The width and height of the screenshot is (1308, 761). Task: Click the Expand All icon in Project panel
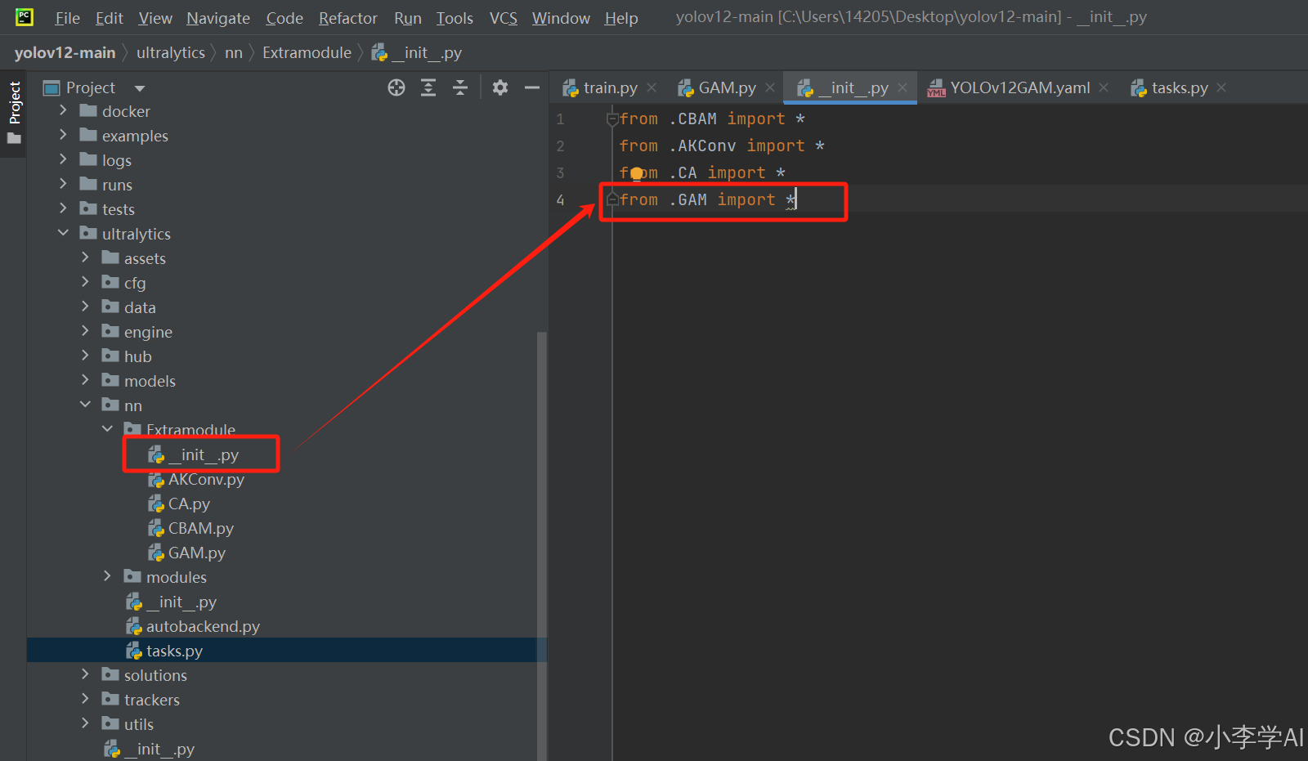[x=428, y=87]
